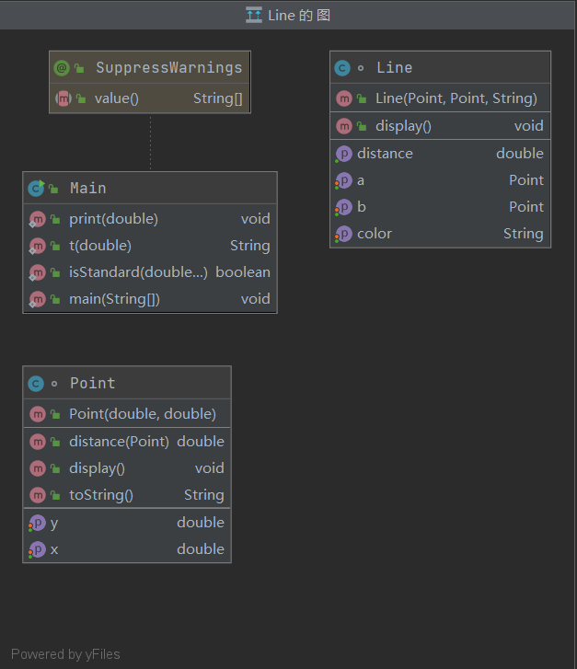The image size is (577, 669).
Task: Click the SuppressWarnings annotation icon
Action: click(x=62, y=67)
